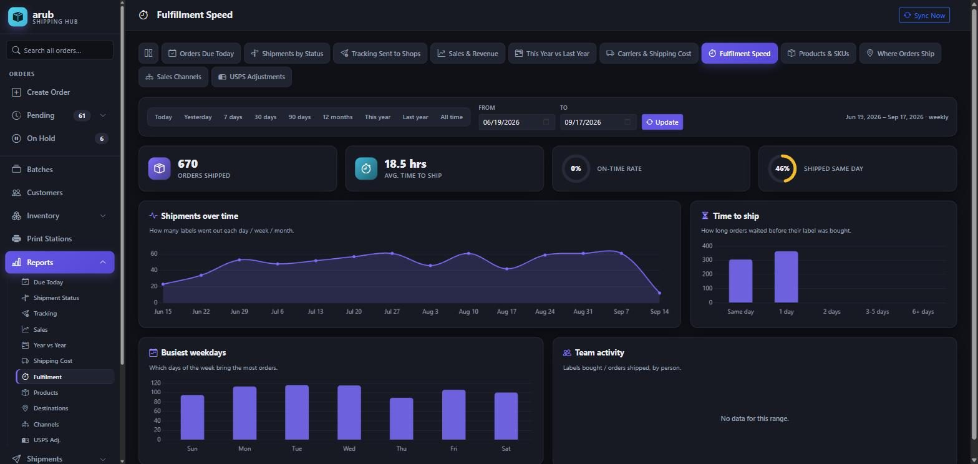Click the Time to ship hourglass icon

[x=705, y=216]
